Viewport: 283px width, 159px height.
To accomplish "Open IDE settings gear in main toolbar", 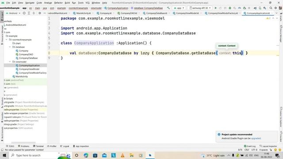I will [x=275, y=8].
